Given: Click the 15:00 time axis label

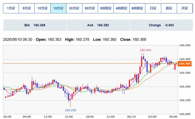Looking at the screenshot, I should point(69,117).
